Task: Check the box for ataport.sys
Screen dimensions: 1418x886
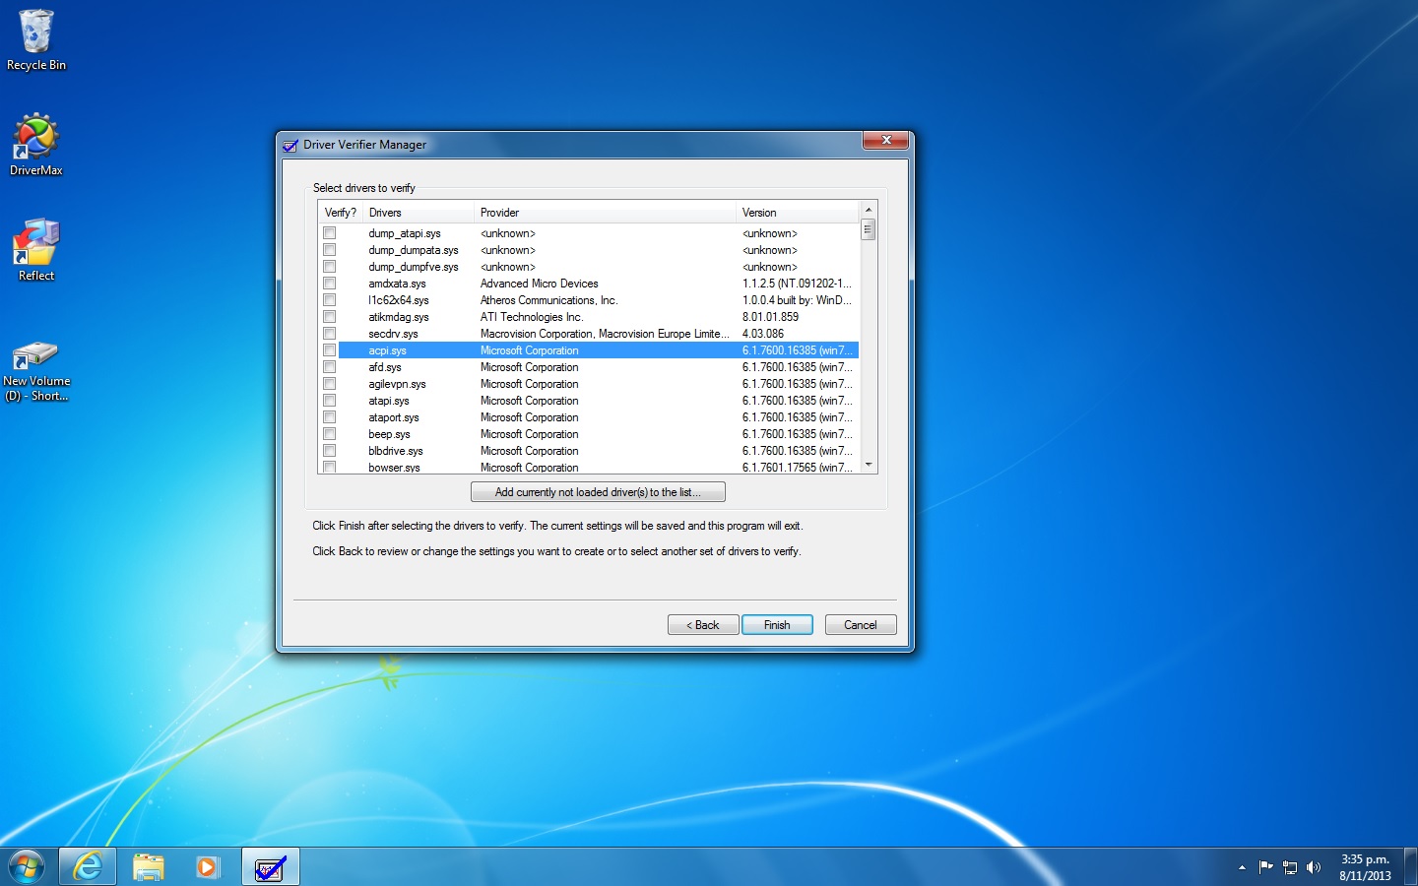Action: click(330, 417)
